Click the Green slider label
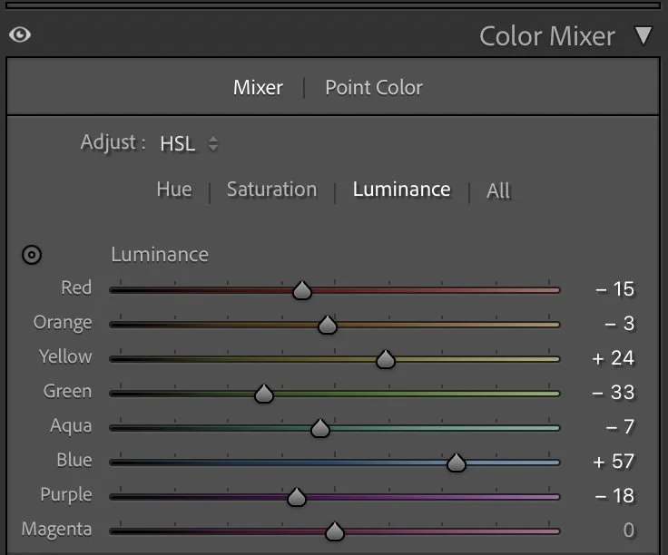 click(x=67, y=391)
